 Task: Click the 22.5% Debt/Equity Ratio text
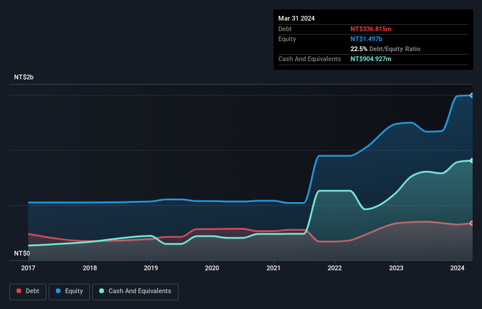click(x=386, y=49)
